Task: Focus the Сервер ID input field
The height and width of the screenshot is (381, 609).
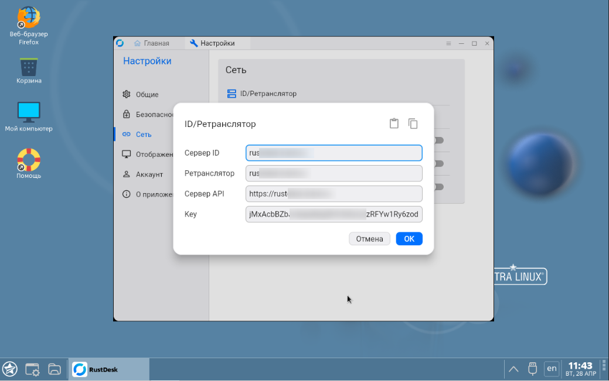Action: point(334,153)
